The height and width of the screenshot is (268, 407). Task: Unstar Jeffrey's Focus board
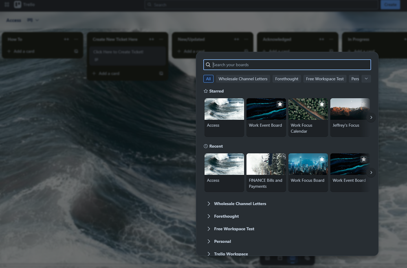364,104
